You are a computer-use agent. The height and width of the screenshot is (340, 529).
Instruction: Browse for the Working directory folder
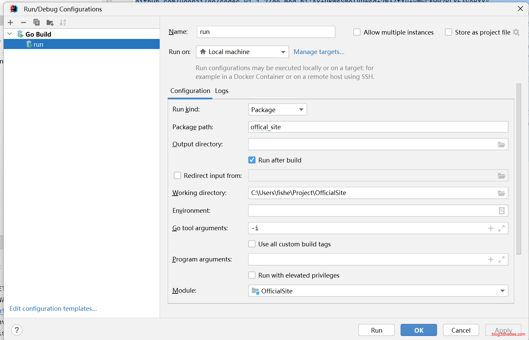[x=501, y=193]
